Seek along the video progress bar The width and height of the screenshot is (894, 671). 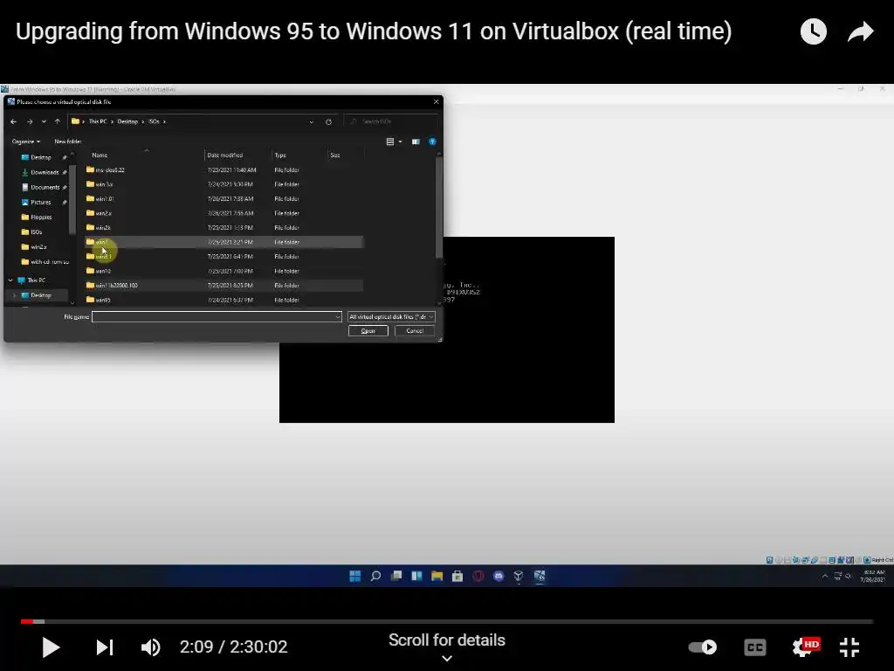click(447, 621)
